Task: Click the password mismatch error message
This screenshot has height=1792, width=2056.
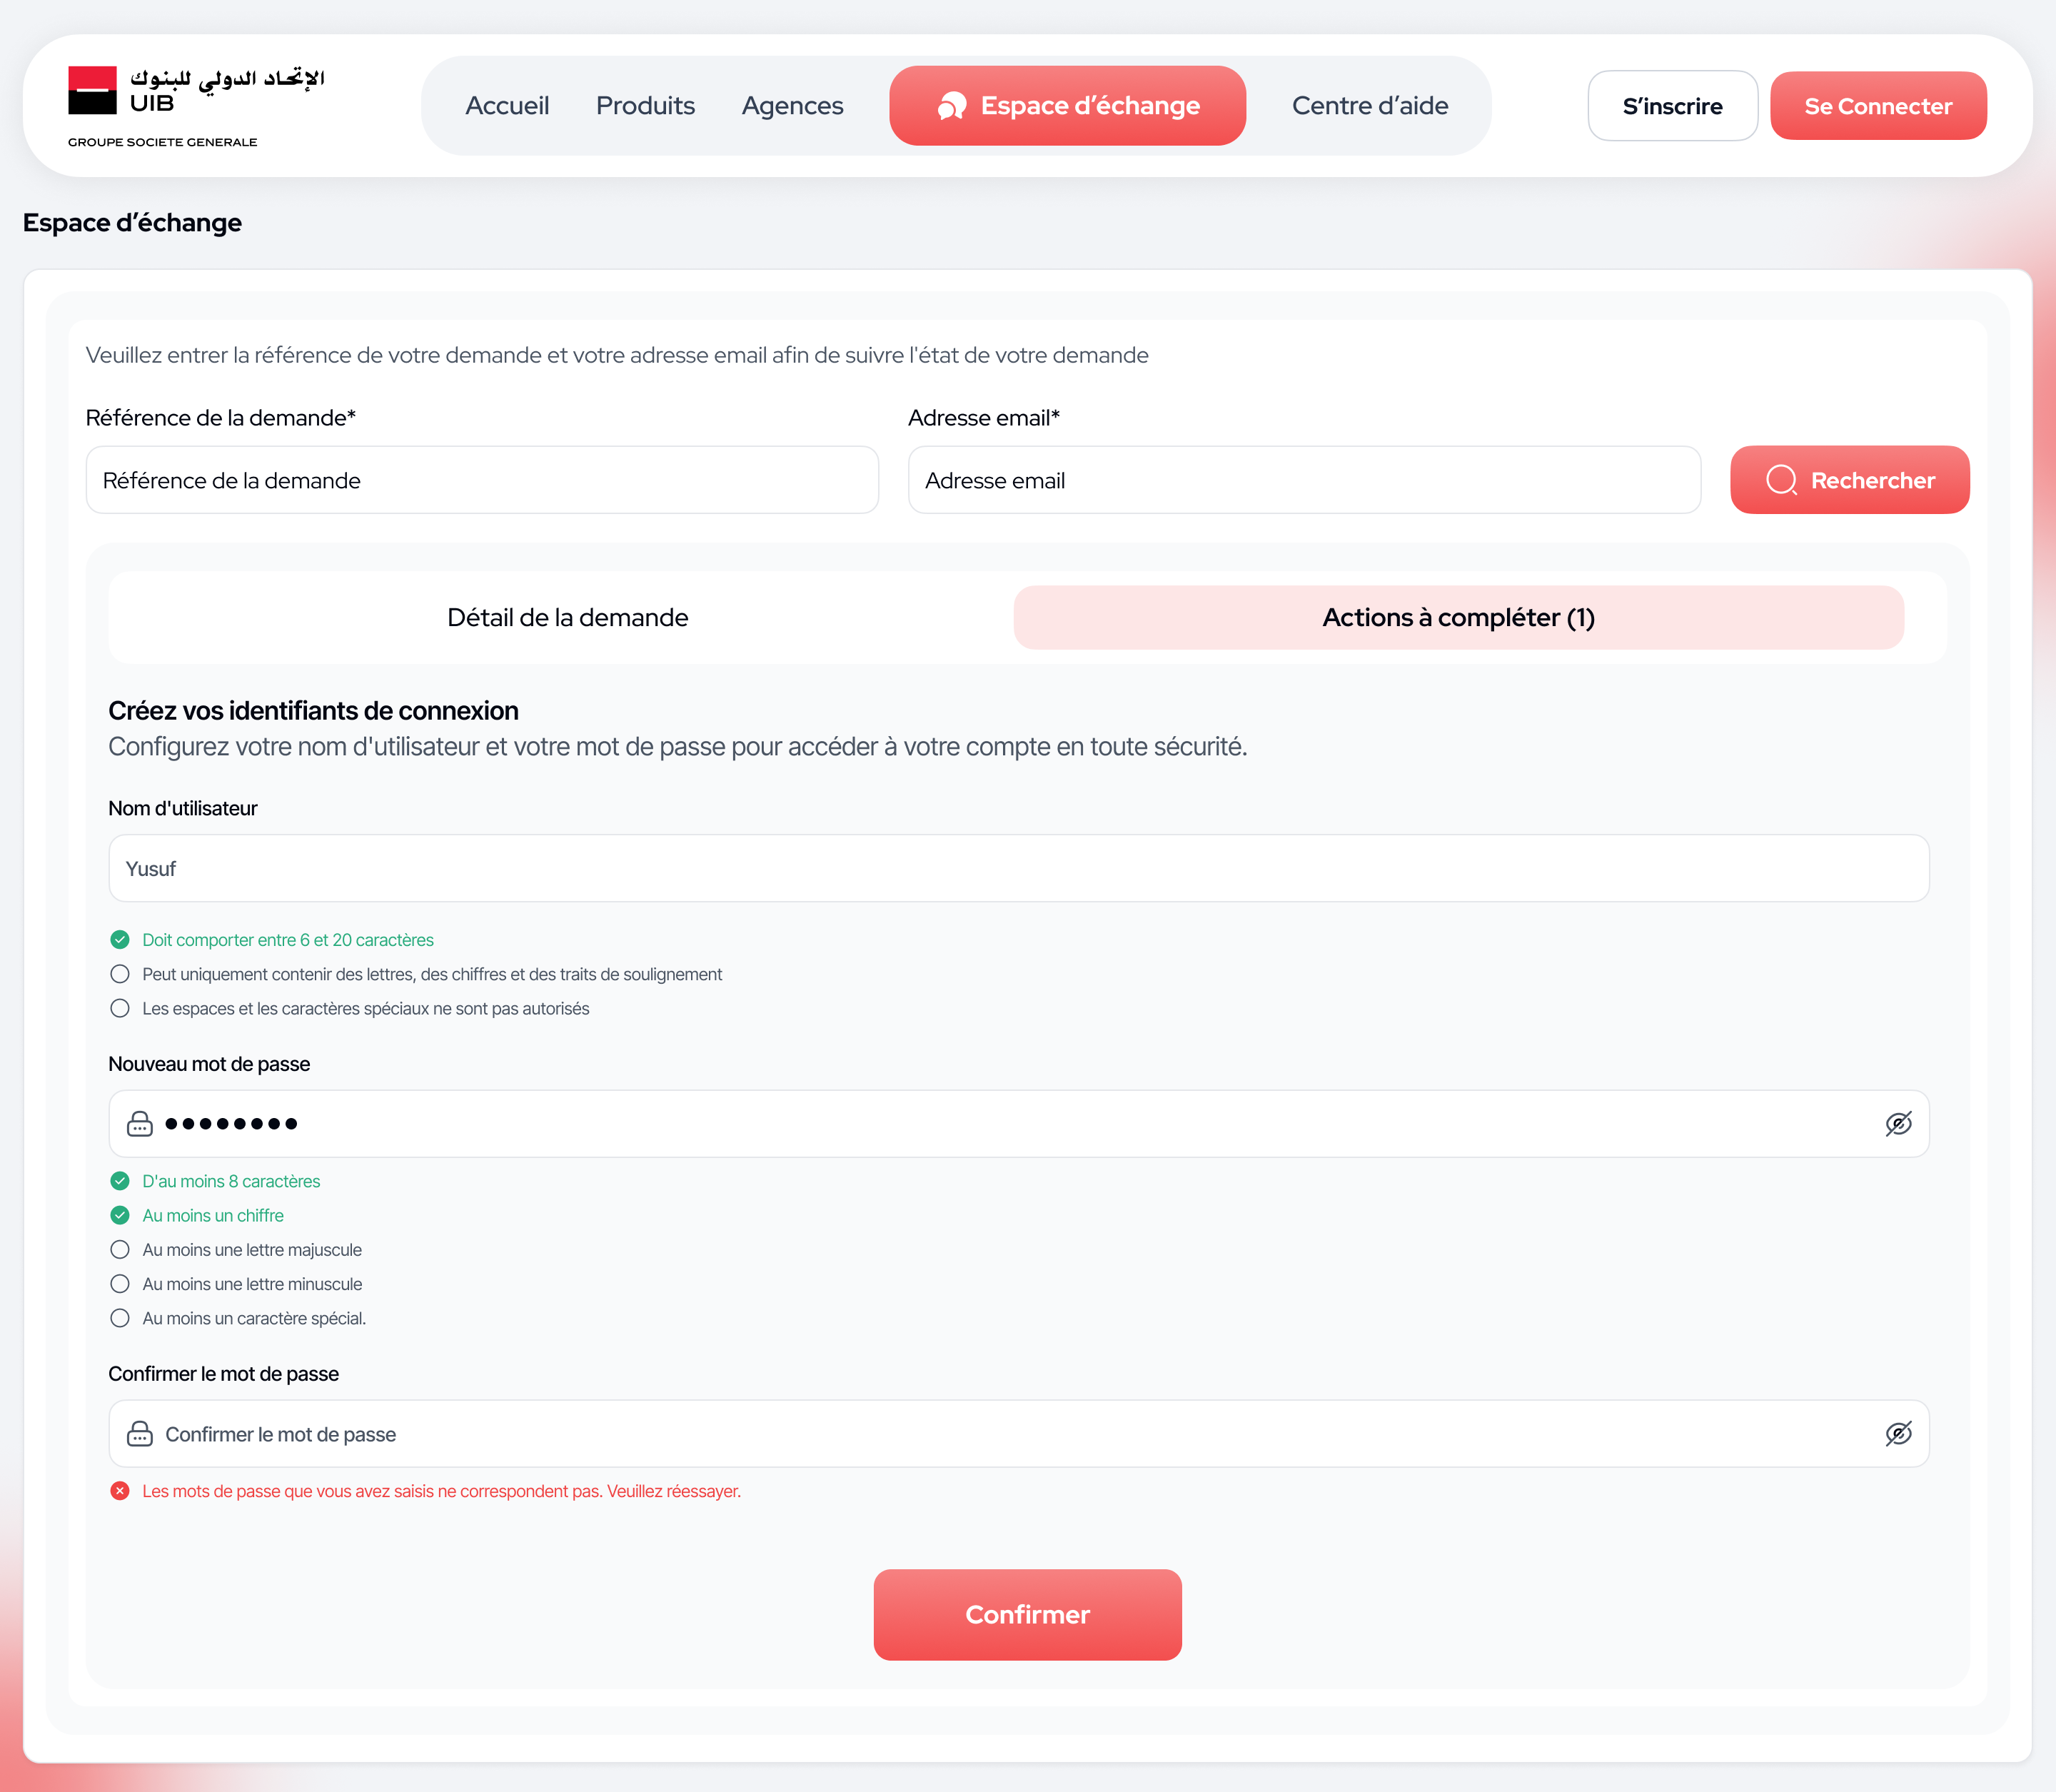Action: [x=441, y=1491]
